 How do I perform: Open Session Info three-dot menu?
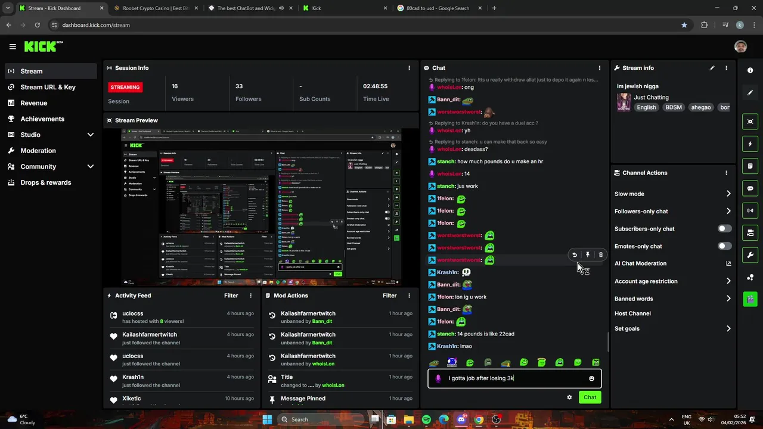click(409, 68)
